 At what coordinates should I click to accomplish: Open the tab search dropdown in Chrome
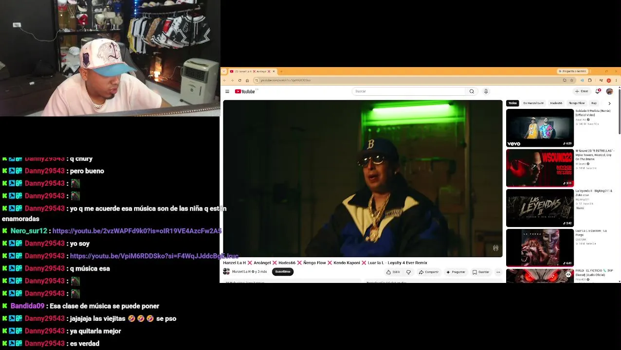(x=225, y=71)
